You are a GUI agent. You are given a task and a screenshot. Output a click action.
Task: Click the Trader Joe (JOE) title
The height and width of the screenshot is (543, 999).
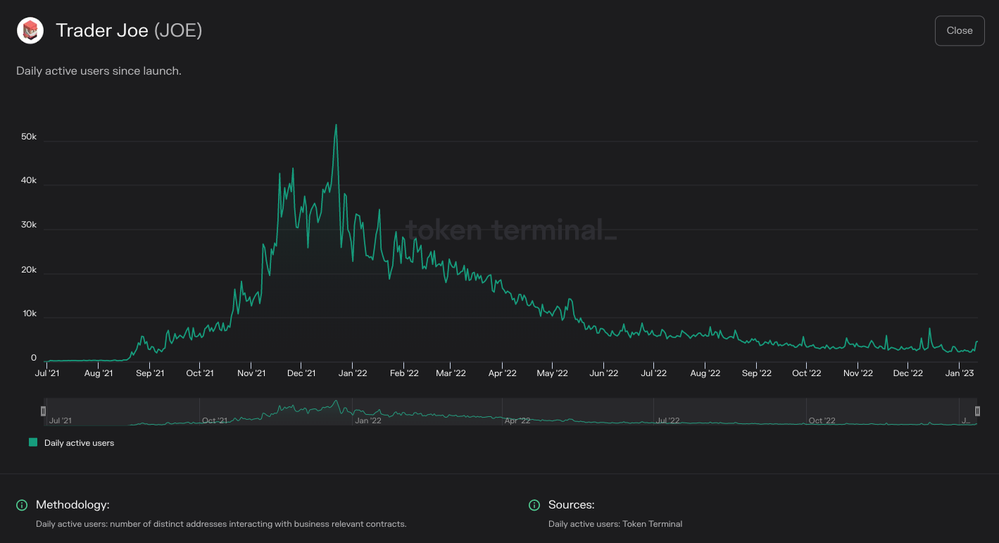click(129, 30)
